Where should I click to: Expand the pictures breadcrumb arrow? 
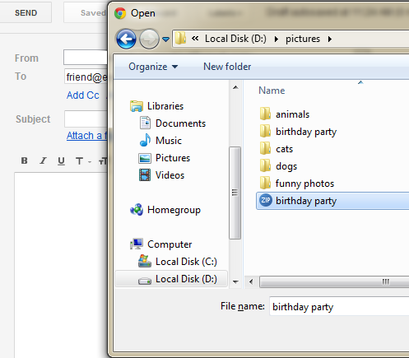point(330,40)
